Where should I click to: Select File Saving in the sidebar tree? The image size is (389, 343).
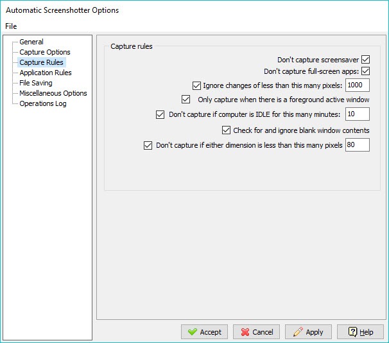[x=36, y=83]
